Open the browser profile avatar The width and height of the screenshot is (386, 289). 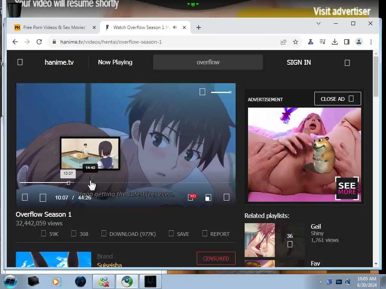(359, 42)
